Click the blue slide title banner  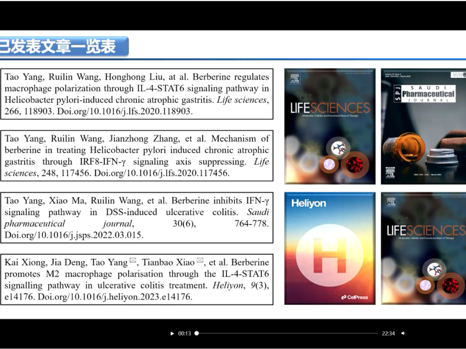pos(63,47)
